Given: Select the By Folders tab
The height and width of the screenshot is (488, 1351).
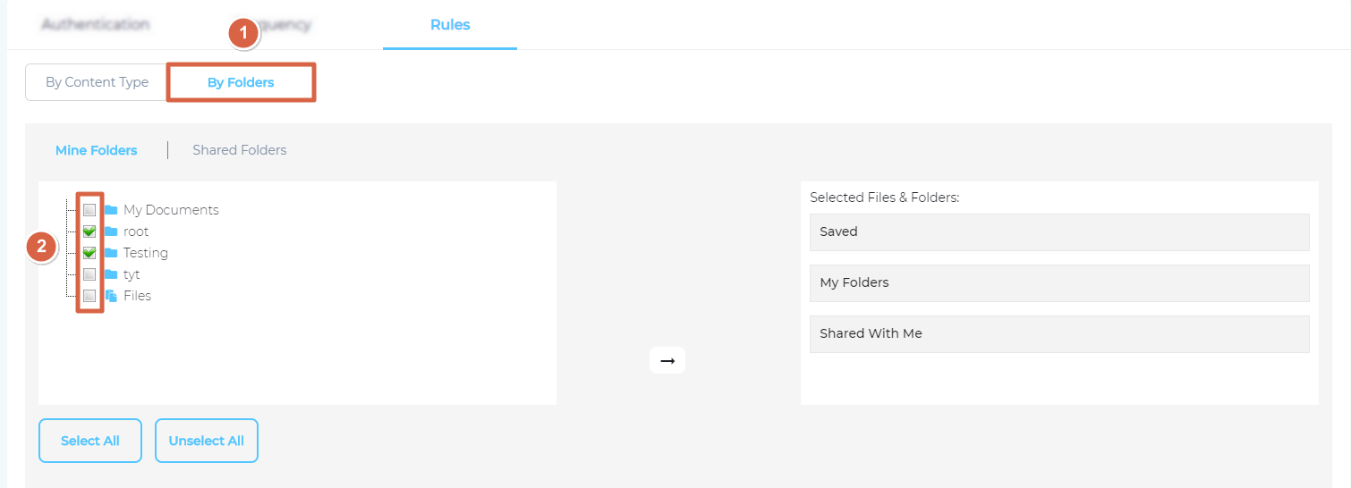Looking at the screenshot, I should [x=241, y=82].
